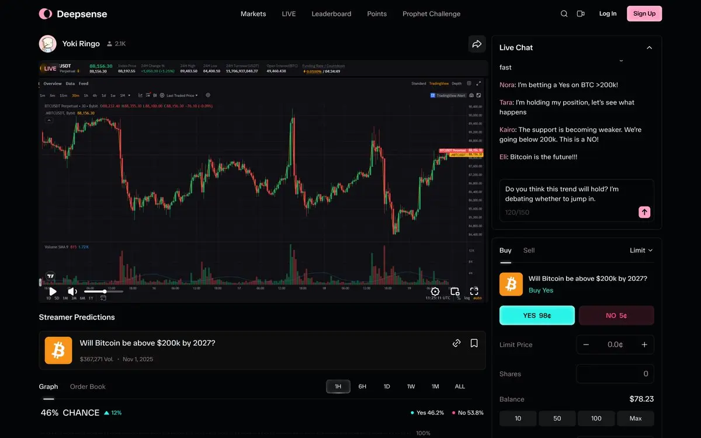The height and width of the screenshot is (438, 701).
Task: Increase limit price with the plus button
Action: 644,345
